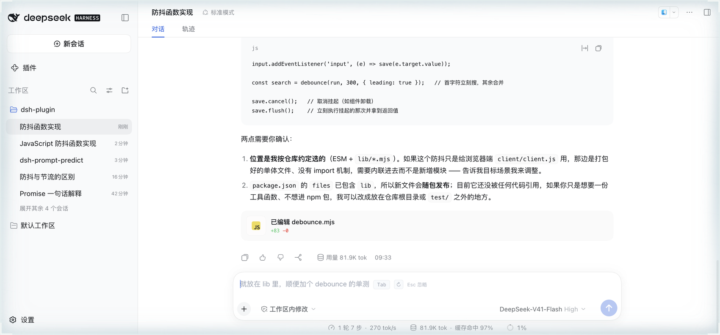Open the edited debounce.mjs file card
Screen dimensions: 720x335
click(x=427, y=226)
